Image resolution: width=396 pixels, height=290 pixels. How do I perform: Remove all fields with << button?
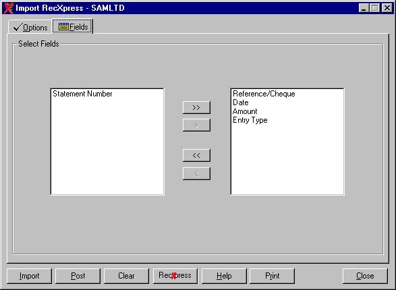(x=196, y=155)
